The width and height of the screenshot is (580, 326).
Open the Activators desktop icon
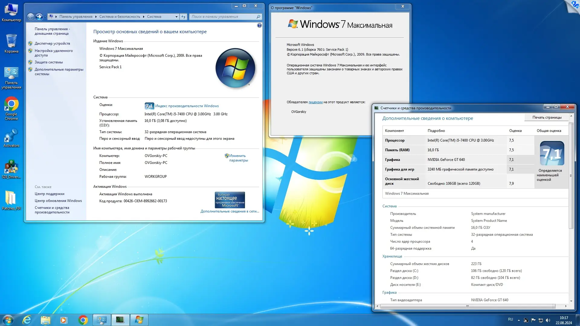11,136
